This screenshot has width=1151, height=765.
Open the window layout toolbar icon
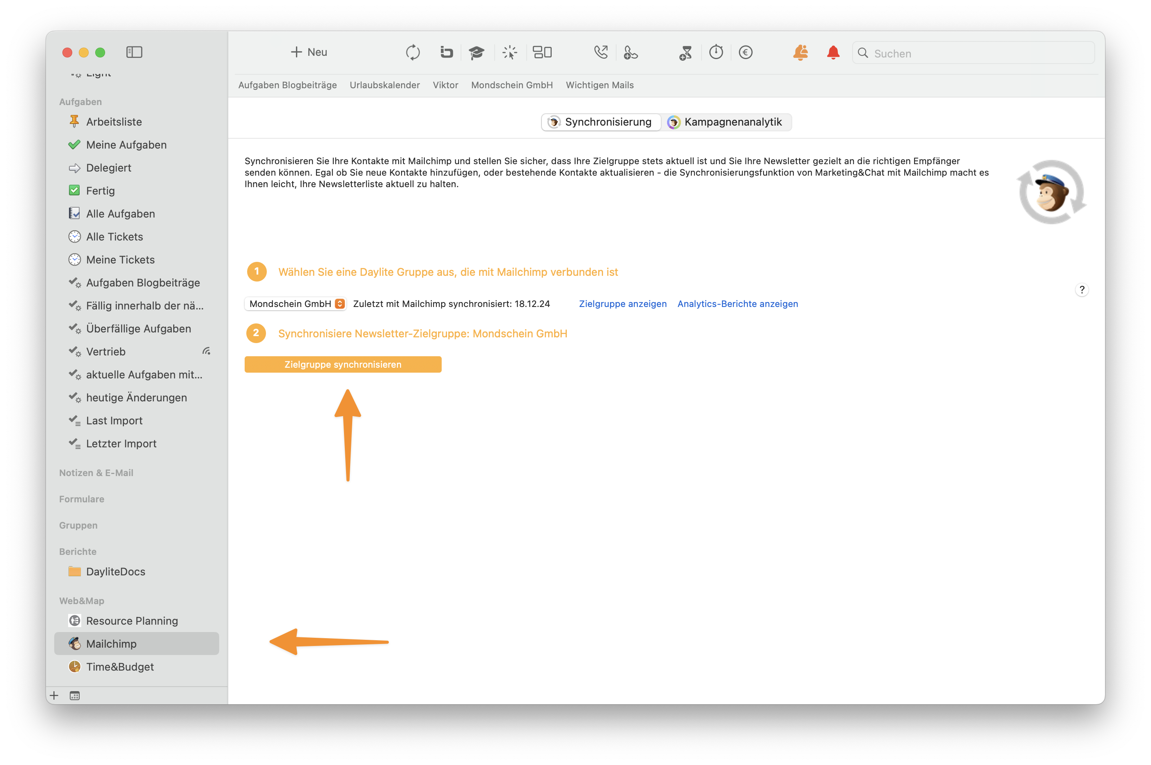point(542,52)
